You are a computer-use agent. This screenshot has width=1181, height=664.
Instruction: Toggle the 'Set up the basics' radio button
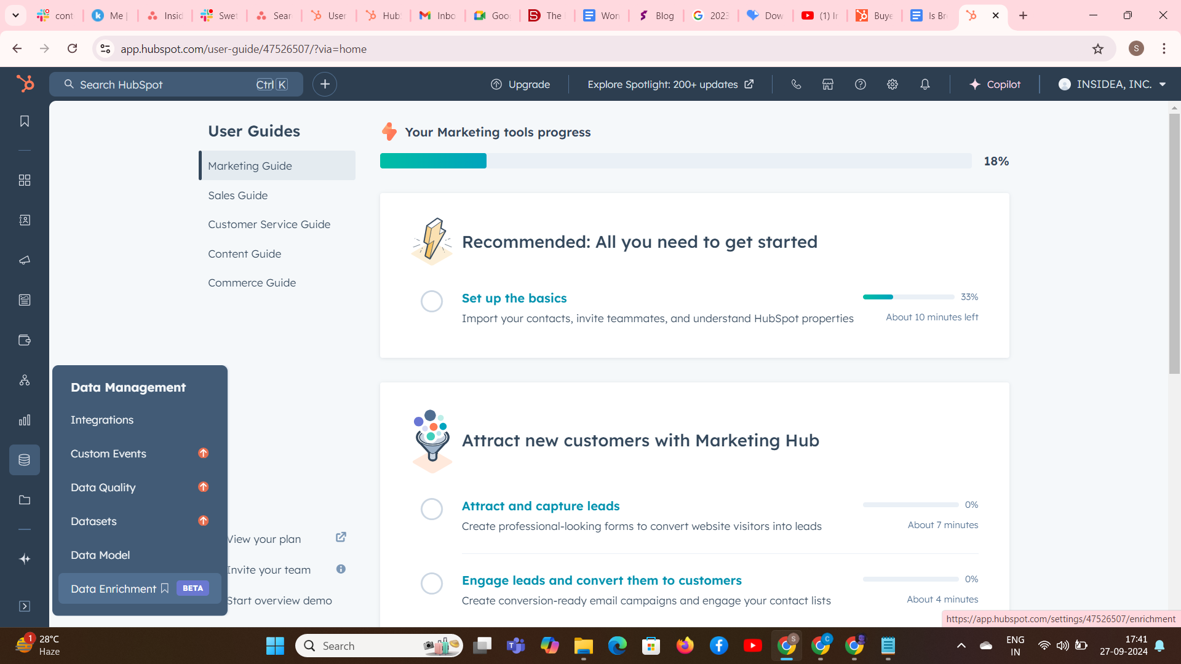pos(432,301)
